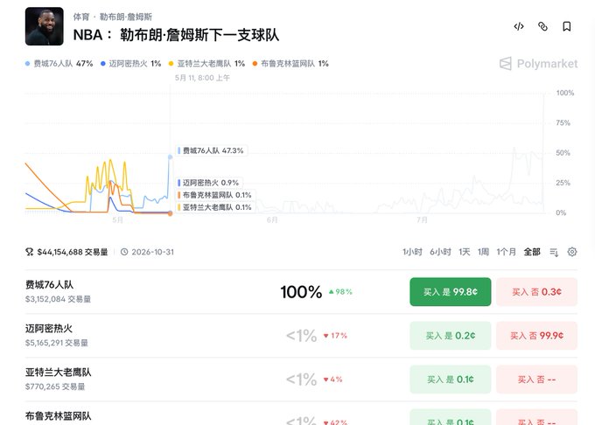Image resolution: width=595 pixels, height=425 pixels.
Task: Click the 布鲁克林篮网队 1% legend item
Action: coord(290,63)
